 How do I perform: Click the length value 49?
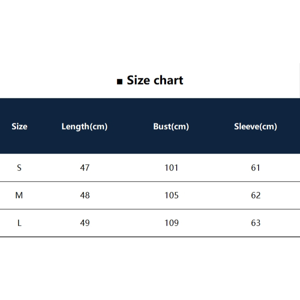[x=85, y=223]
